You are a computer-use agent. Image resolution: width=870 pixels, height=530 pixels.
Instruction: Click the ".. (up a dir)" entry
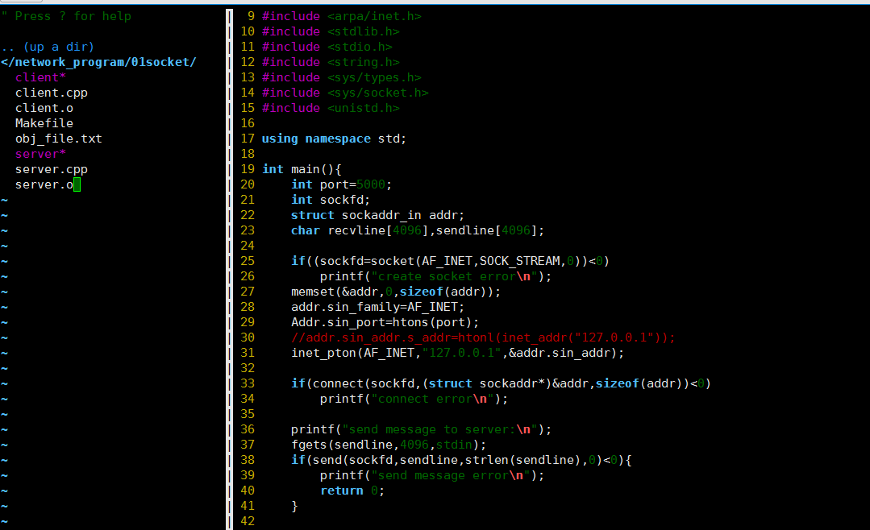click(48, 48)
